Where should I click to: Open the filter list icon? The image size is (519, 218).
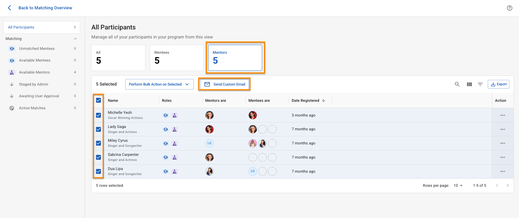coord(480,84)
